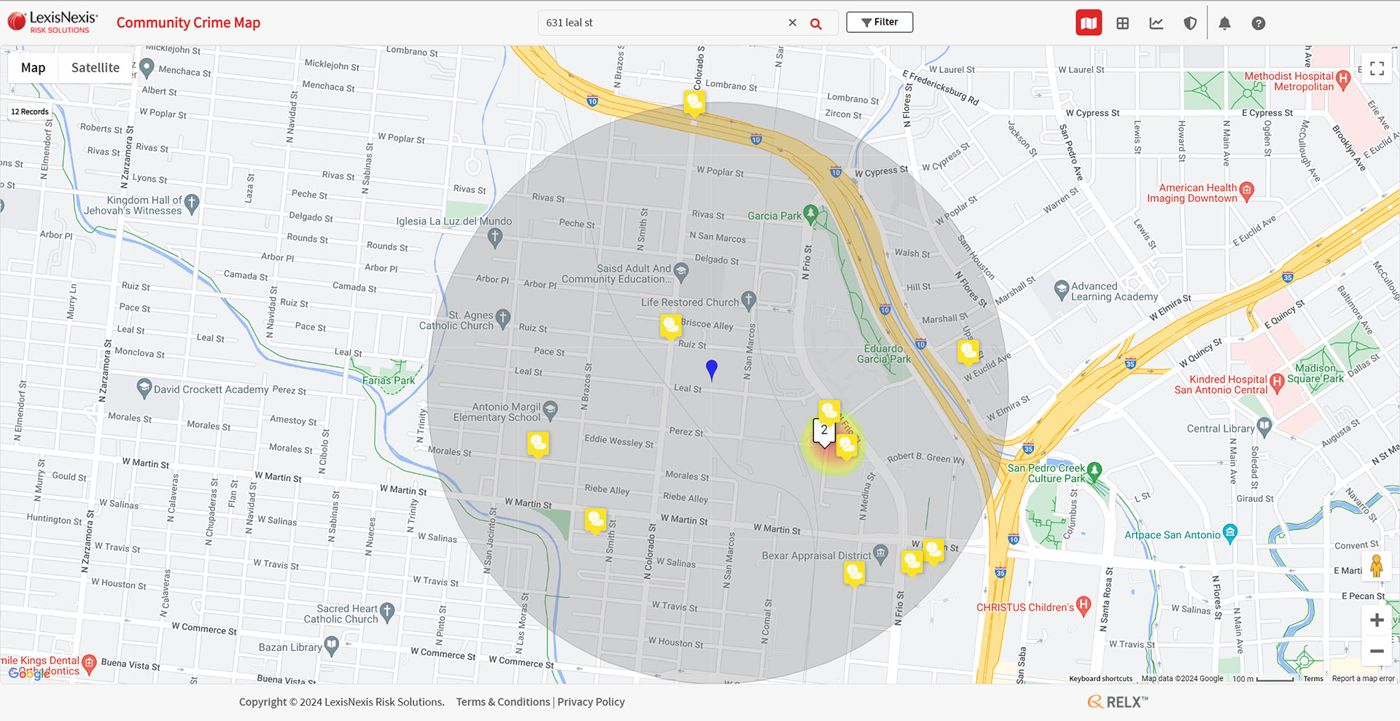Open the Privacy Policy link
Screen dimensions: 1400x721
(x=591, y=702)
